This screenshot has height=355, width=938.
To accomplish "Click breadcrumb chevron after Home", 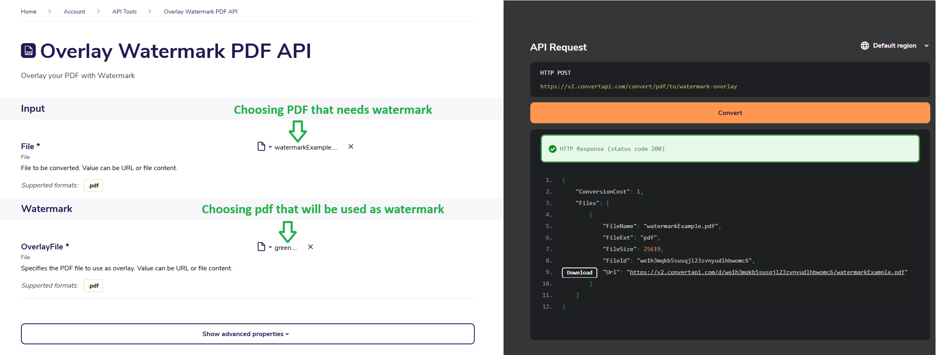I will point(50,12).
